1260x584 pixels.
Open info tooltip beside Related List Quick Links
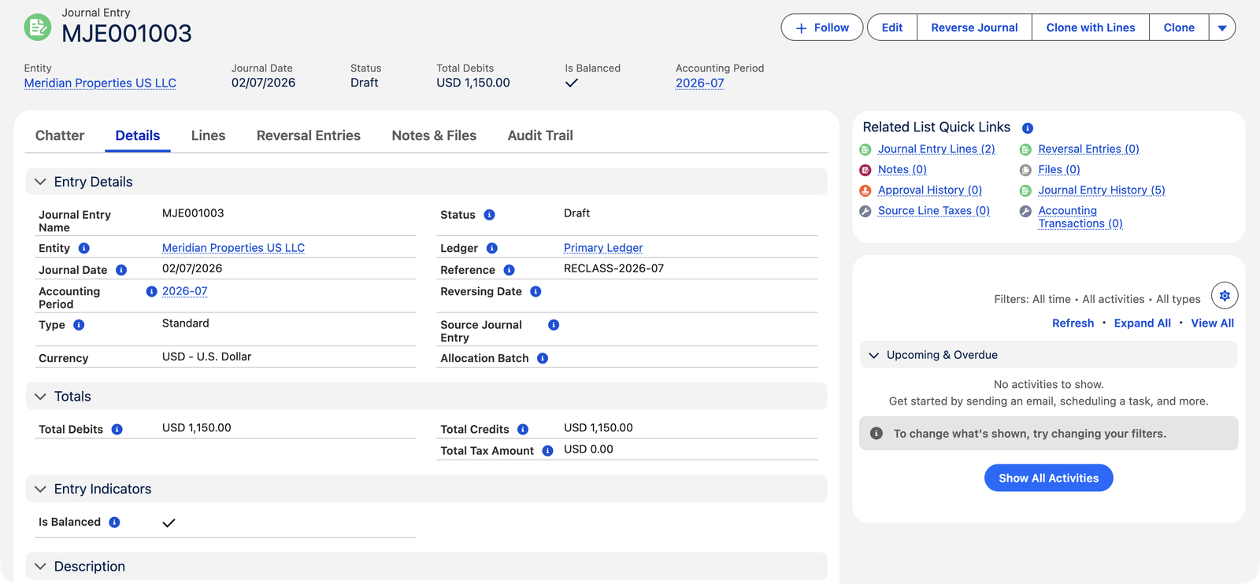[x=1028, y=128]
